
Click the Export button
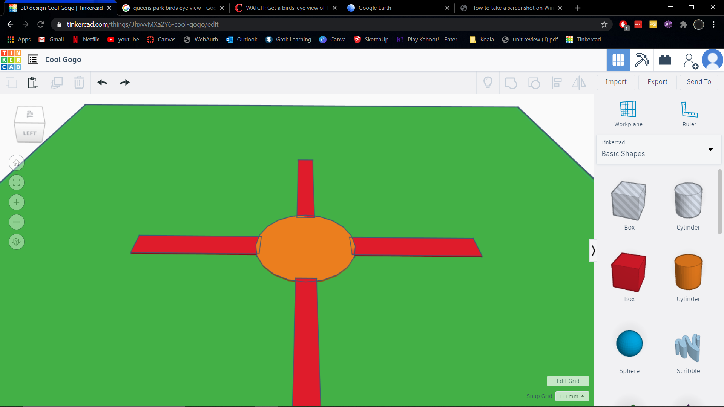pos(658,82)
